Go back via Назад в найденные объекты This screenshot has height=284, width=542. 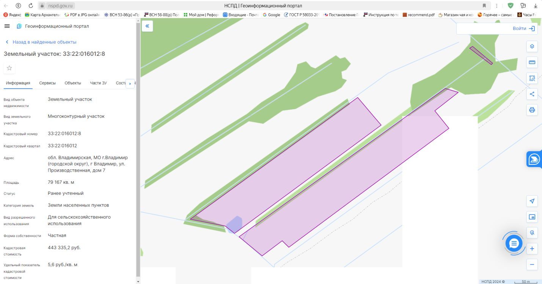(x=41, y=42)
